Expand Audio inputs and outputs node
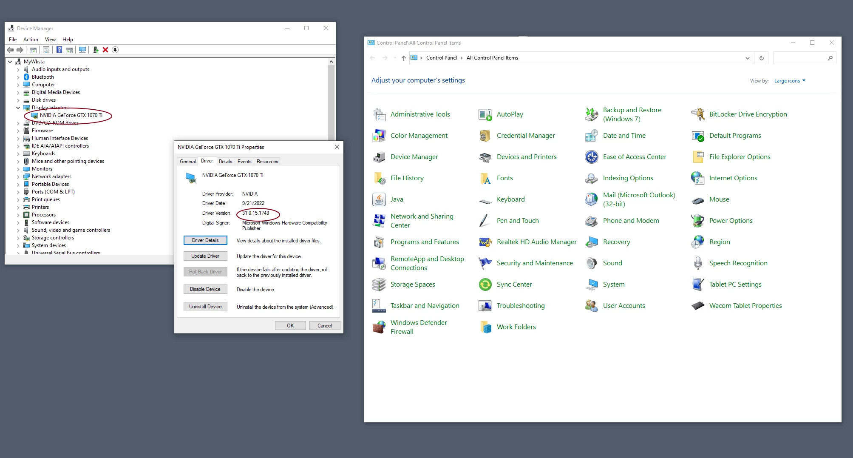853x458 pixels. click(x=18, y=69)
